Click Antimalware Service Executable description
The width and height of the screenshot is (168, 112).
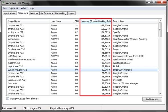click(128, 56)
